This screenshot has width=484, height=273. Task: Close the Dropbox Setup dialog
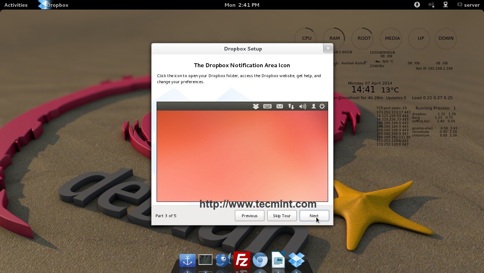click(328, 49)
